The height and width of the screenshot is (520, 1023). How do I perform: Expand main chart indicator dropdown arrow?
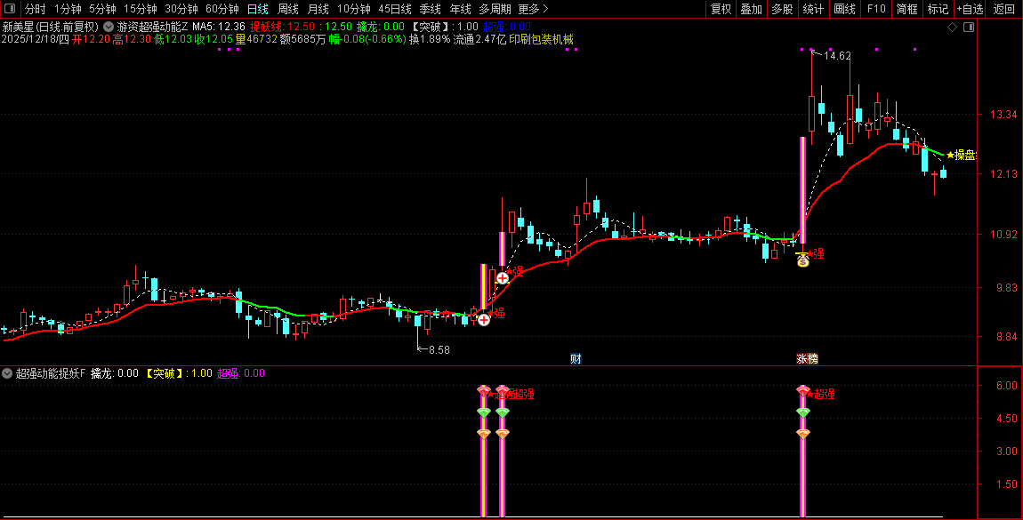pyautogui.click(x=109, y=27)
